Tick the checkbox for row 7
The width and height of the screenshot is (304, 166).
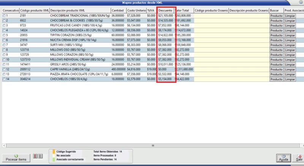pos(4,45)
